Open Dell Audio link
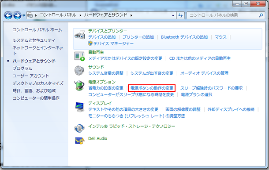The image size is (269, 170). click(x=97, y=138)
